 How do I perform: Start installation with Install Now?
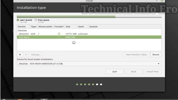152,72
